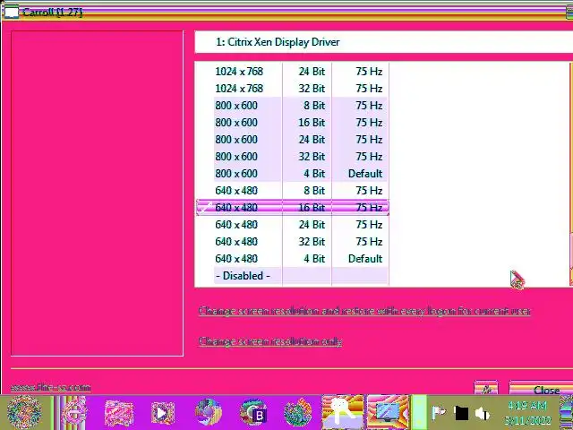Viewport: 573px width, 430px height.
Task: Click the taskbar icon with letter B
Action: tap(253, 413)
